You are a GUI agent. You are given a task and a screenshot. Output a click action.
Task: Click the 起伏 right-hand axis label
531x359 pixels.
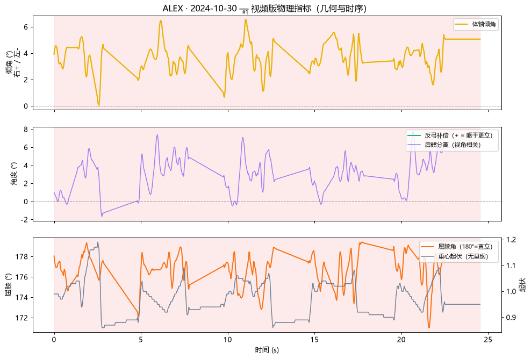522,285
